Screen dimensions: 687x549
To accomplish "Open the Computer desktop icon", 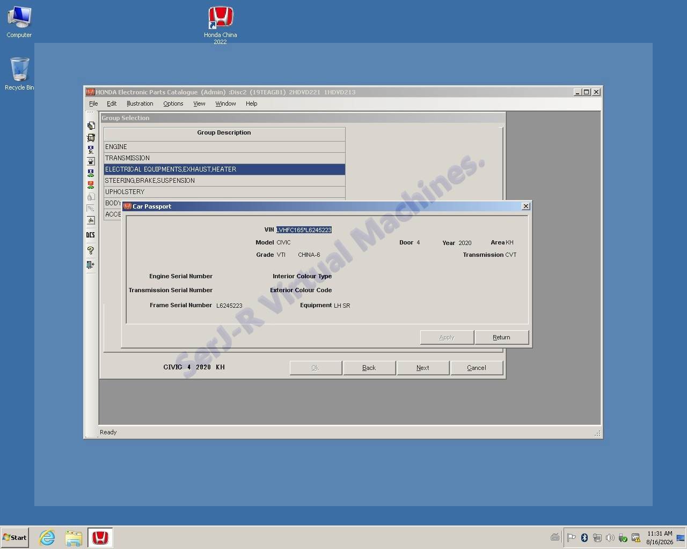I will (x=19, y=22).
